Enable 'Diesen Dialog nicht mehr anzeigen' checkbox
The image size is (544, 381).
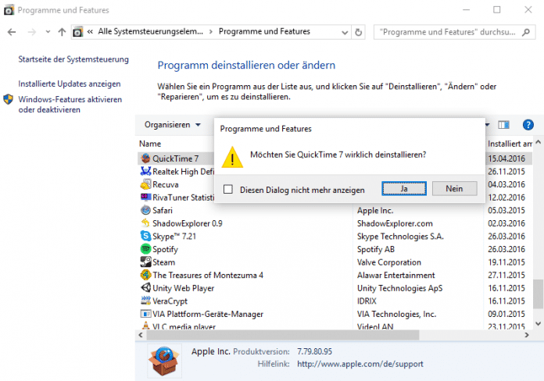(x=228, y=189)
